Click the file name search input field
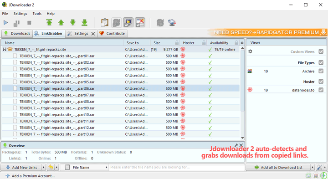328x179 pixels. [177, 167]
